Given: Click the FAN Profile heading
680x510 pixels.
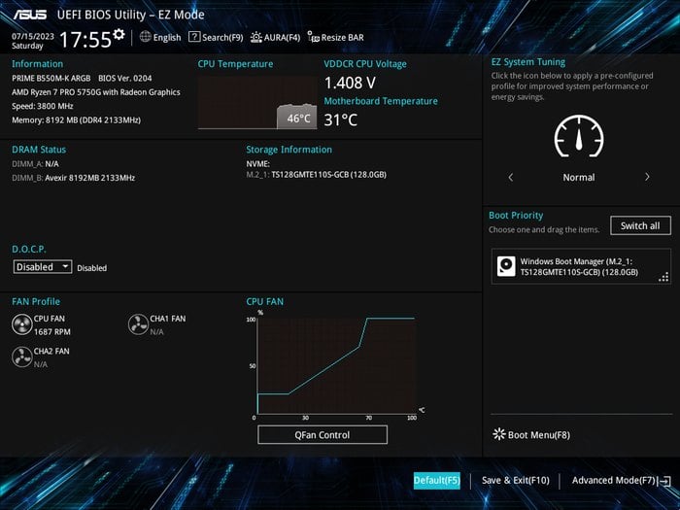Looking at the screenshot, I should 36,301.
